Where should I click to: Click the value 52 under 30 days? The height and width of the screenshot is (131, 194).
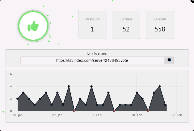click(126, 29)
